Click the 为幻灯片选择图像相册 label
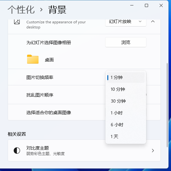This screenshot has height=171, width=171. pos(49,43)
